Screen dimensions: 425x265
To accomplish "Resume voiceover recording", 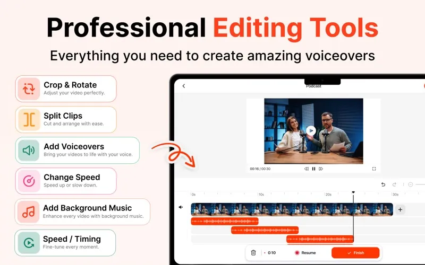I will pos(305,253).
